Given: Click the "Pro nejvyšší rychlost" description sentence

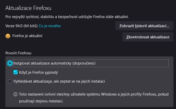Looking at the screenshot, I should pos(67,17).
